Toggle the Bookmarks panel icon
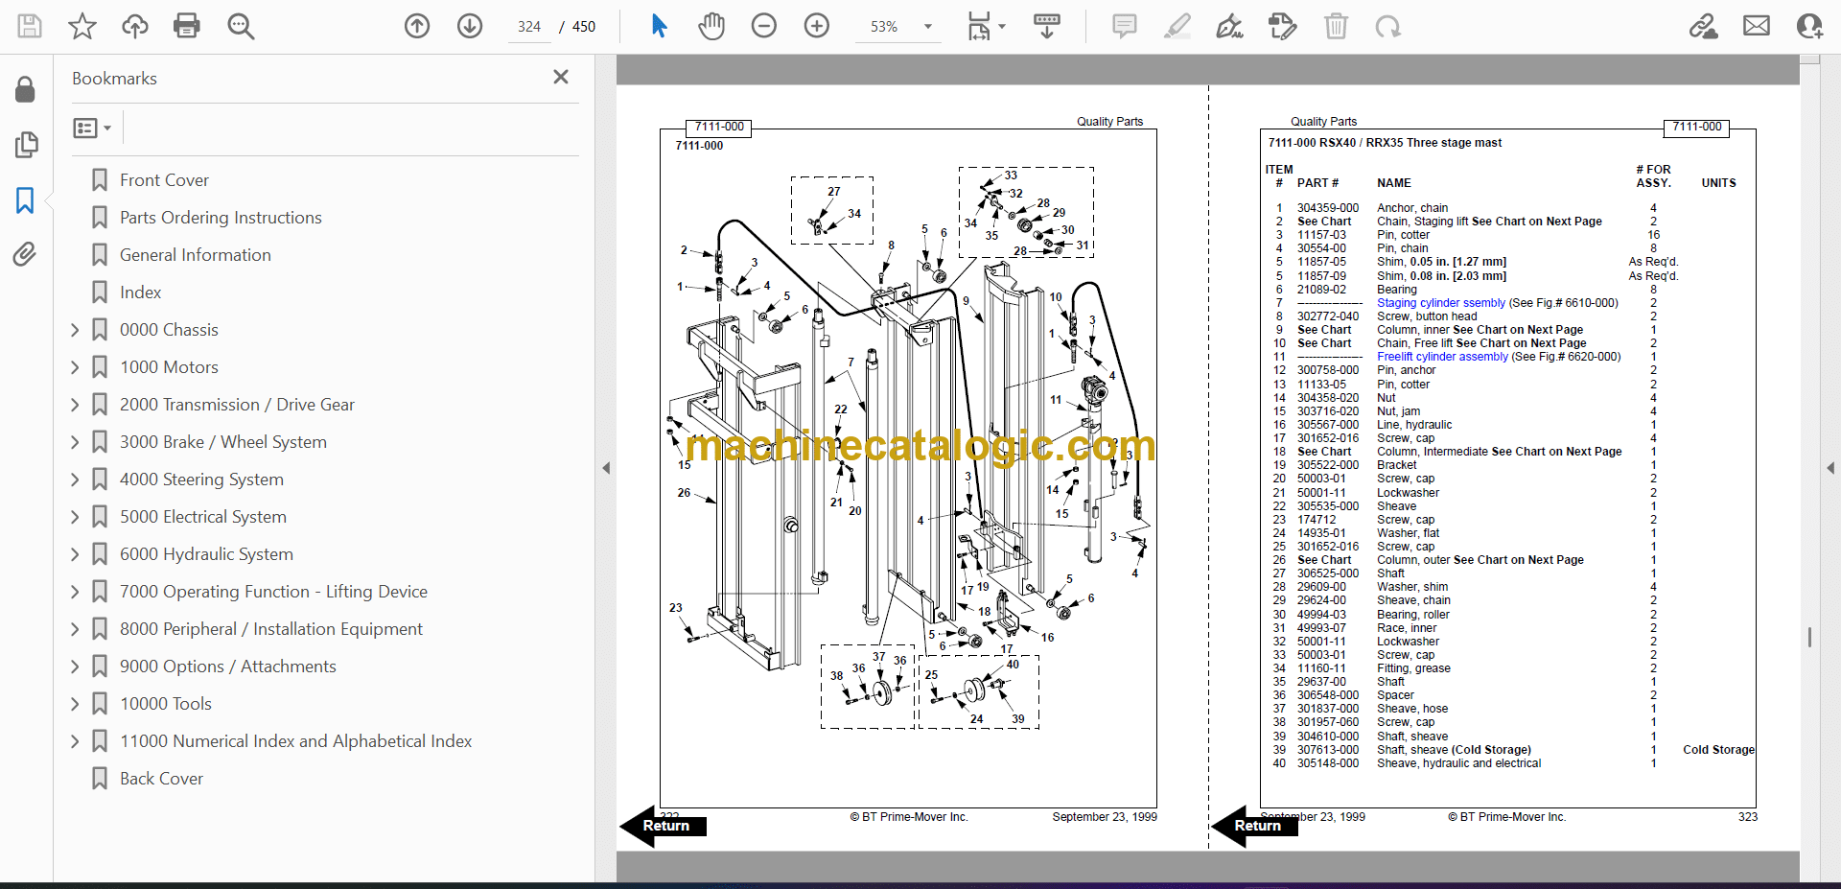1841x889 pixels. [25, 200]
